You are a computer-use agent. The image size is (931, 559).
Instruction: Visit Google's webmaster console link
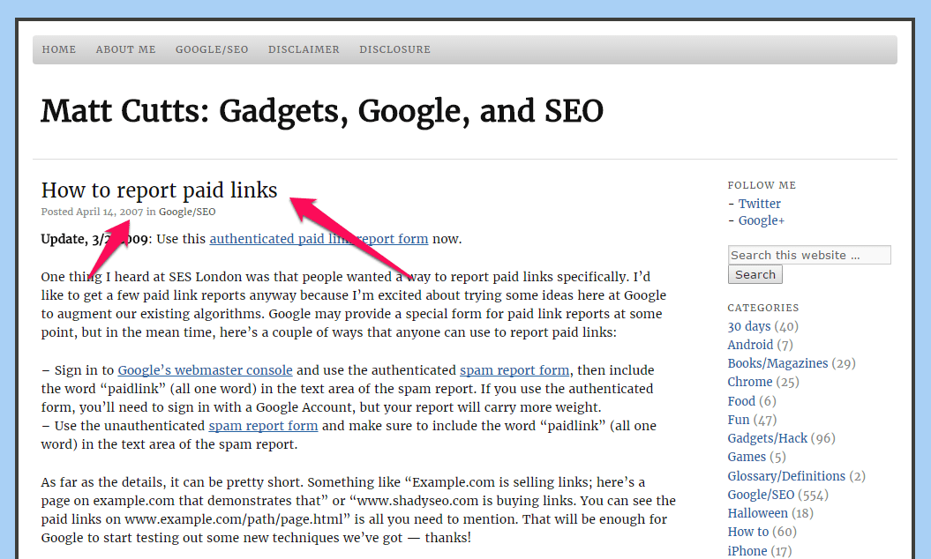pos(205,369)
